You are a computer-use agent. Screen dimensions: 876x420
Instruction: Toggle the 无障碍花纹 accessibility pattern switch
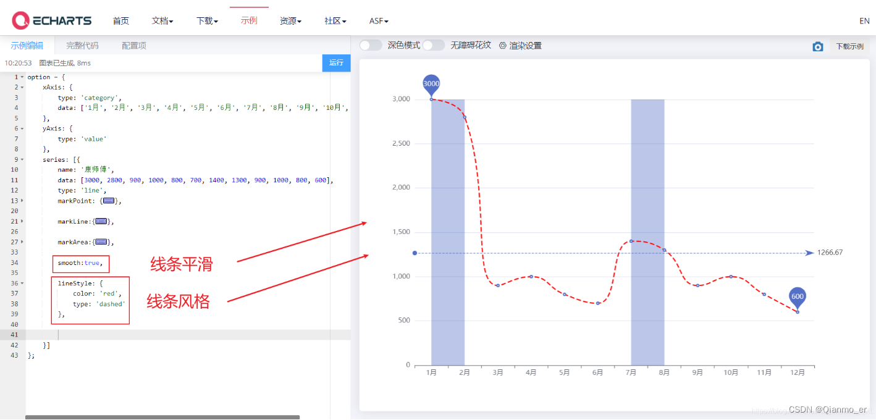point(434,45)
